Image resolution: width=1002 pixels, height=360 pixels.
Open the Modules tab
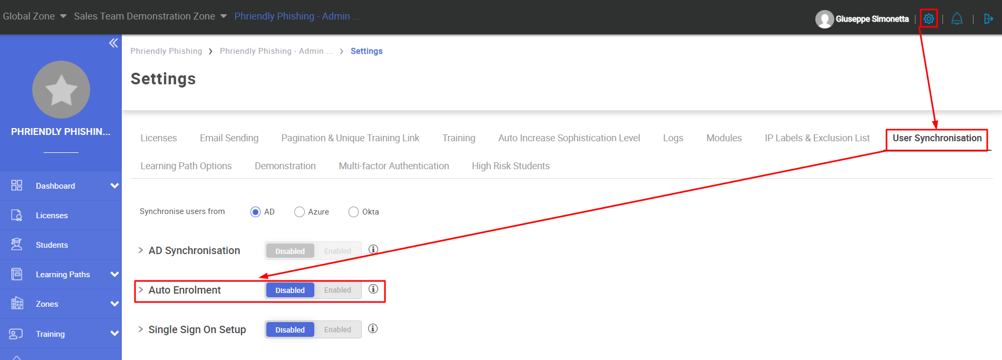pos(724,138)
